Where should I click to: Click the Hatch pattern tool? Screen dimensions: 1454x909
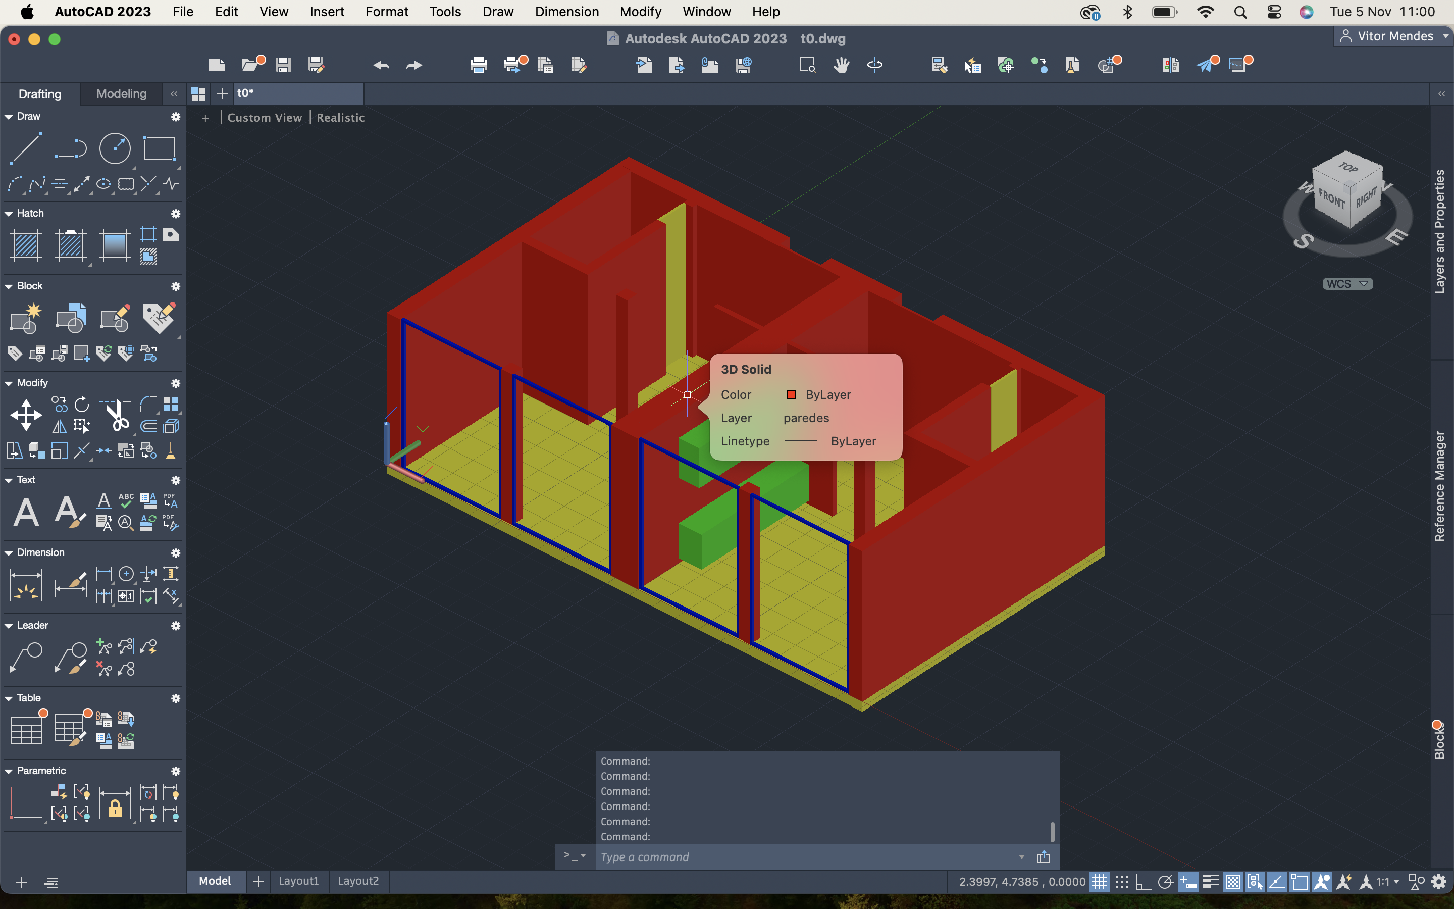pos(26,245)
